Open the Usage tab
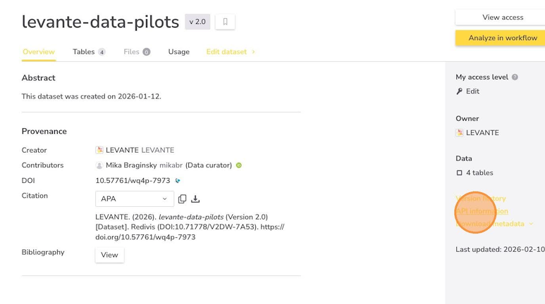 tap(178, 52)
